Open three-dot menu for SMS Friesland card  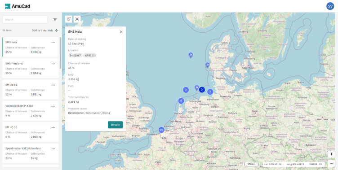point(53,64)
